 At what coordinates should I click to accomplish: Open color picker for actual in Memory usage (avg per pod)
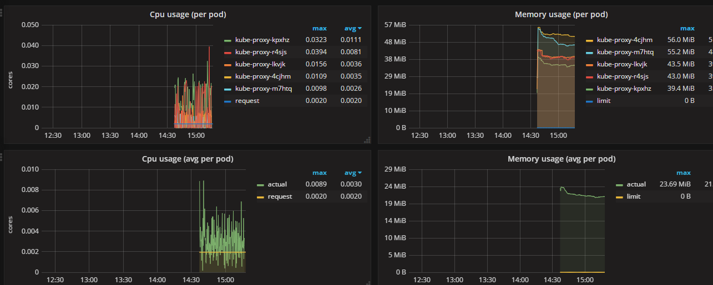(x=619, y=185)
